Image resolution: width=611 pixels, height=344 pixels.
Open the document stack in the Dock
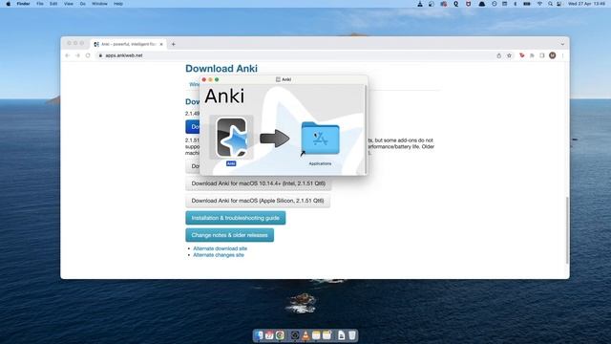(342, 335)
